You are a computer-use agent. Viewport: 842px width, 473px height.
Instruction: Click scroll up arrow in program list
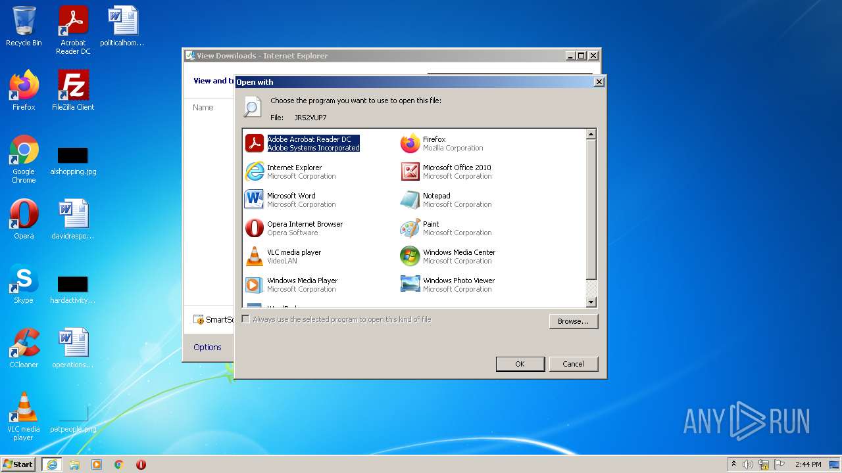pos(591,134)
